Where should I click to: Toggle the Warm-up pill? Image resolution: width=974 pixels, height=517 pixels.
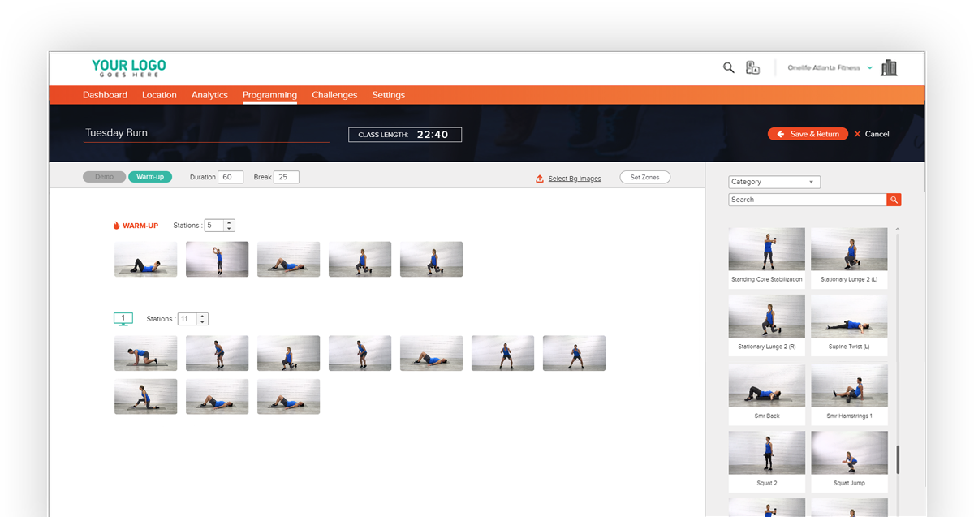pyautogui.click(x=150, y=177)
